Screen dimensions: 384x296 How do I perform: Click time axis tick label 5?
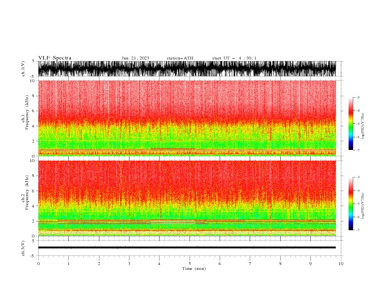[190, 264]
